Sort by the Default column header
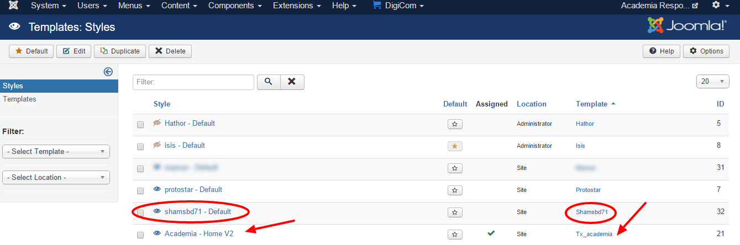 (x=455, y=104)
